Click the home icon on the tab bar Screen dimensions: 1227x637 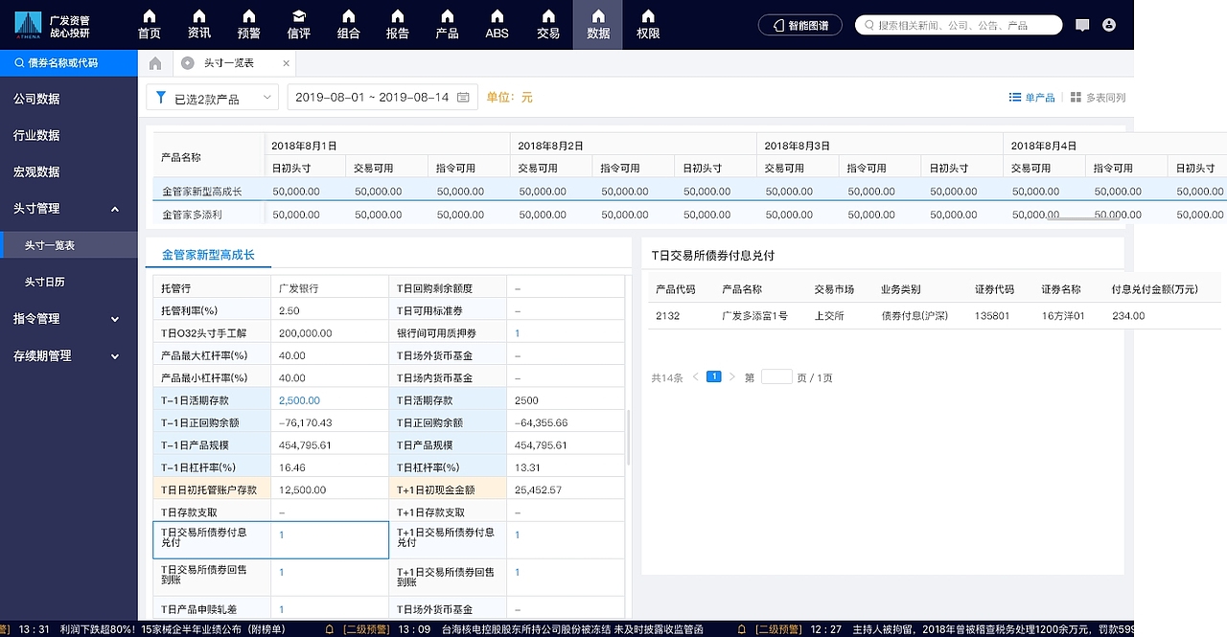154,61
